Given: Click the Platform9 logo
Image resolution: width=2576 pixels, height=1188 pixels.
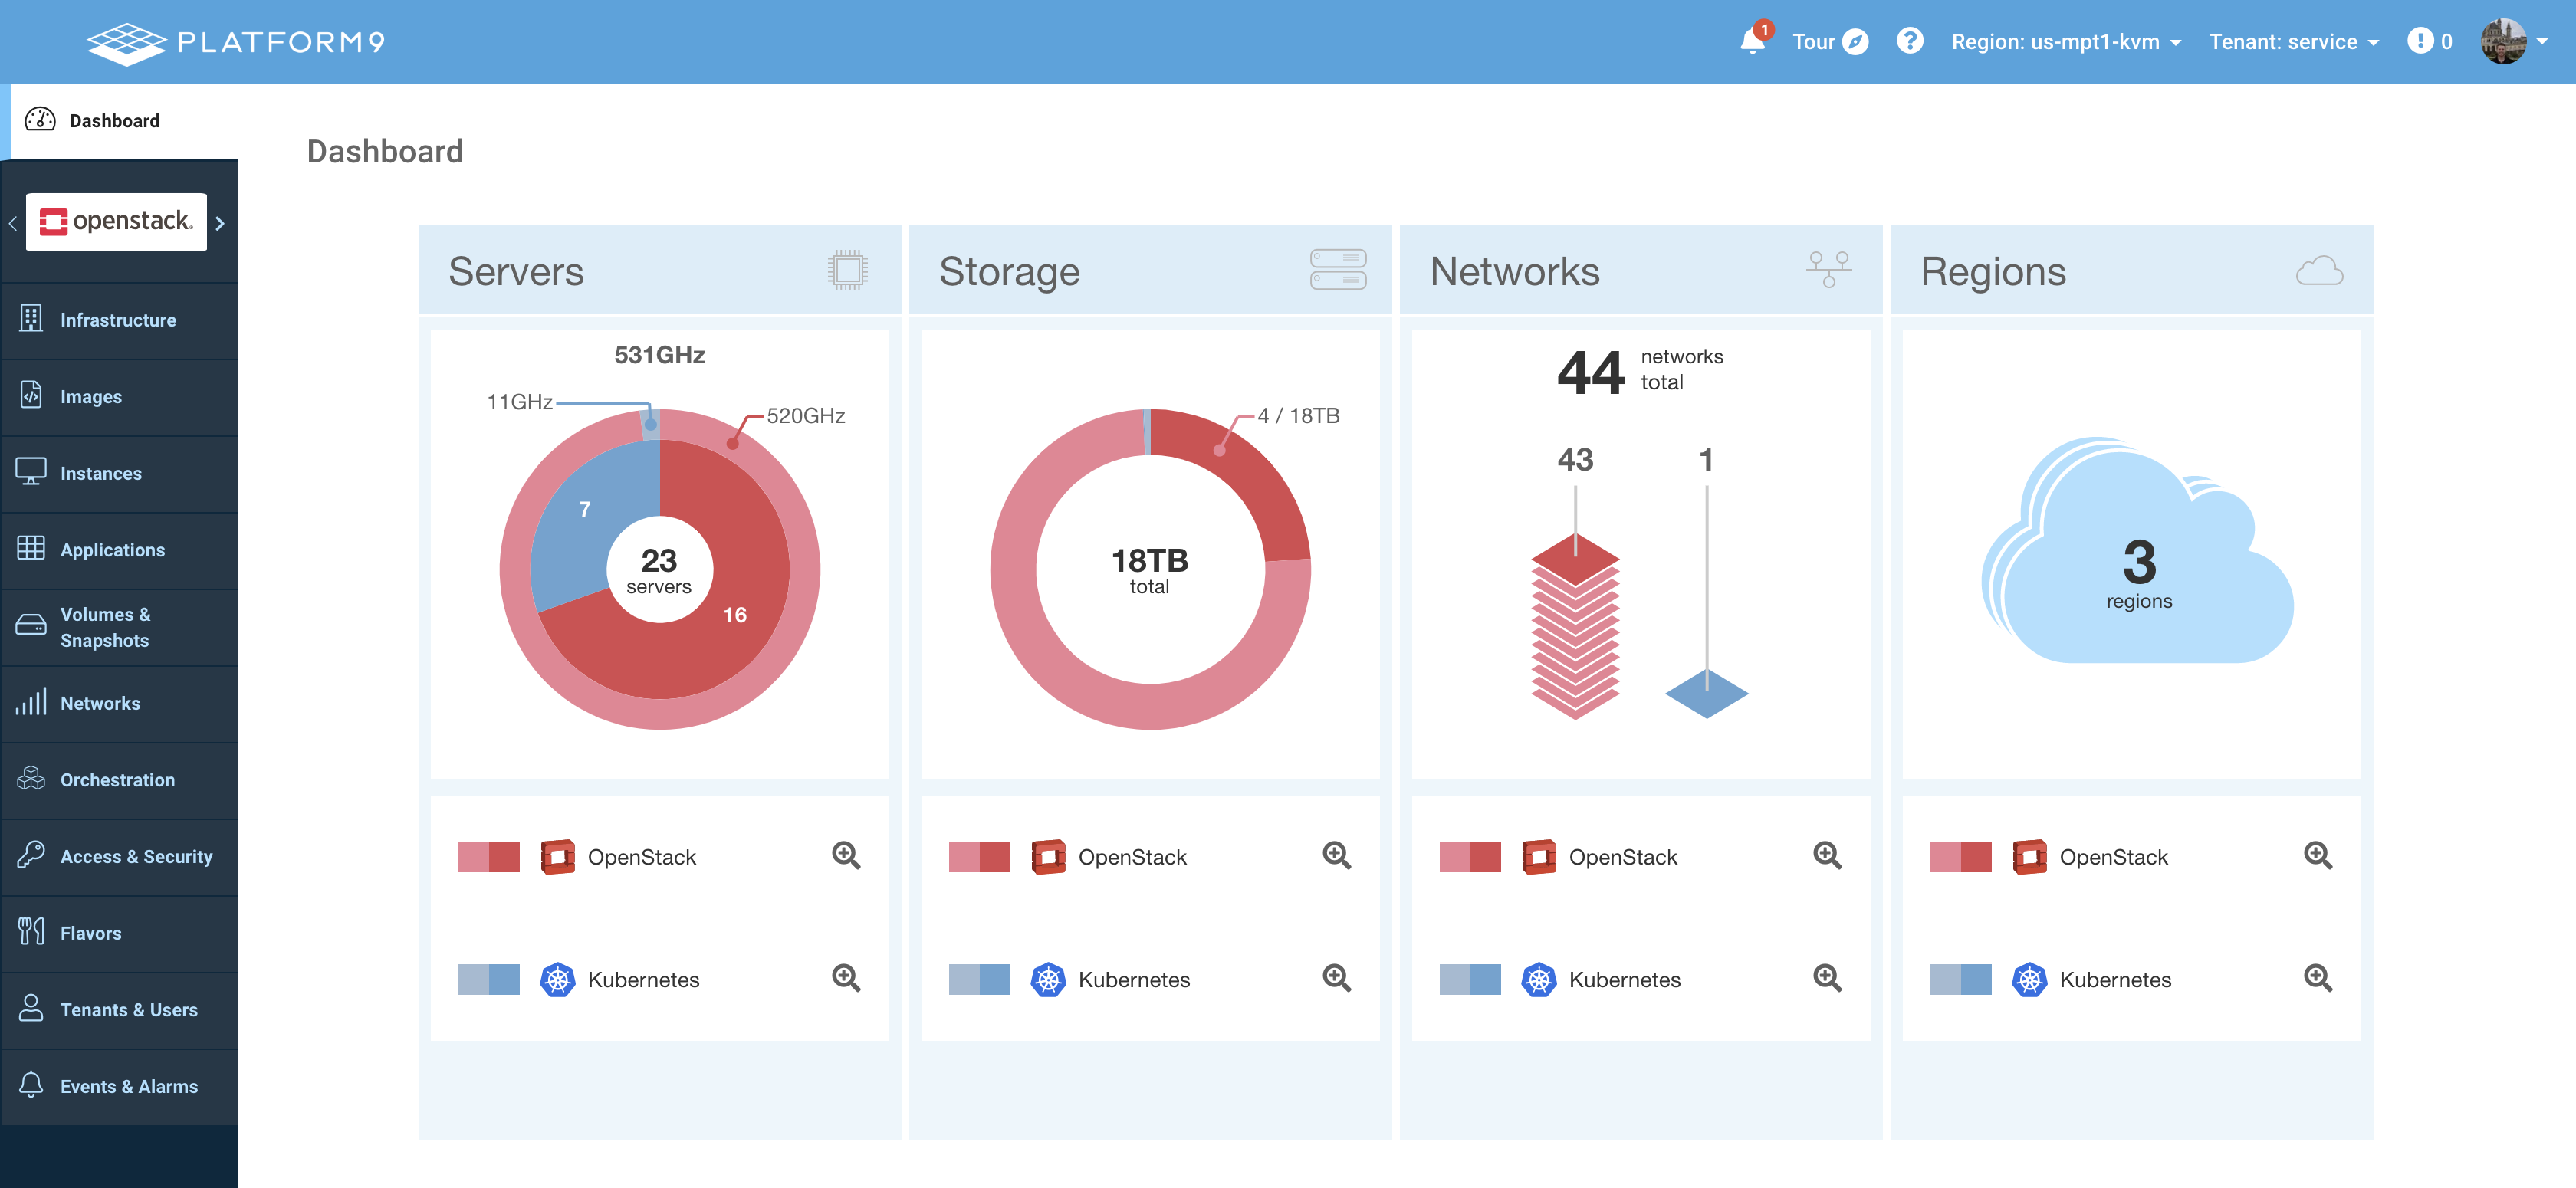Looking at the screenshot, I should click(x=236, y=42).
